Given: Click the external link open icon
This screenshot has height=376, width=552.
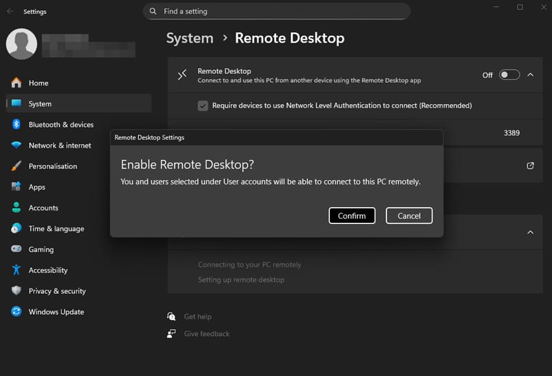Looking at the screenshot, I should pos(530,166).
